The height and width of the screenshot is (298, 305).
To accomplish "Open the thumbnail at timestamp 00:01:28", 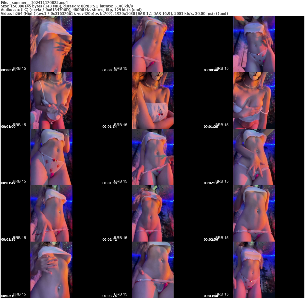I will [x=253, y=100].
